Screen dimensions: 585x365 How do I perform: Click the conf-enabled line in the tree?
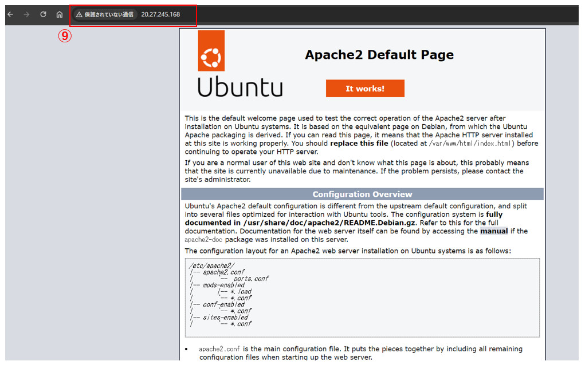(x=223, y=305)
